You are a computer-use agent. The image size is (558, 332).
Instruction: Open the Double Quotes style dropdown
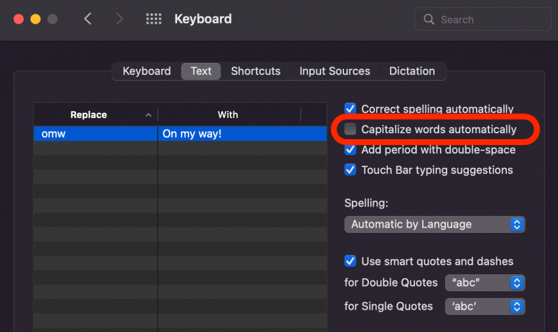[x=485, y=283]
